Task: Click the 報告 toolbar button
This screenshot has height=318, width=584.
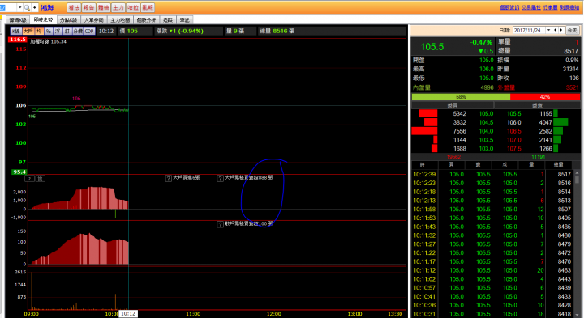Action: pyautogui.click(x=88, y=7)
